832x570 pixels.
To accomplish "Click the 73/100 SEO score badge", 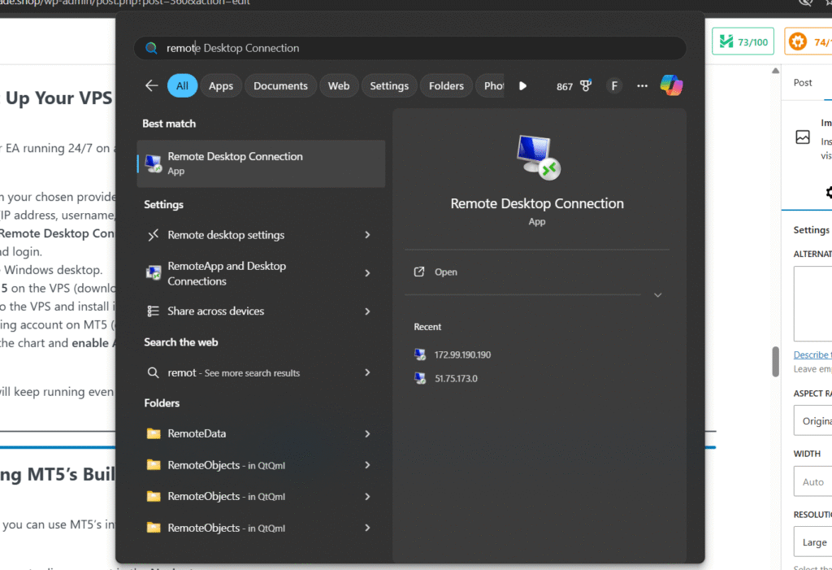I will tap(743, 41).
